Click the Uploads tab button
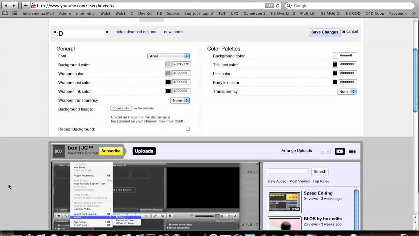The height and width of the screenshot is (236, 419). pyautogui.click(x=144, y=151)
